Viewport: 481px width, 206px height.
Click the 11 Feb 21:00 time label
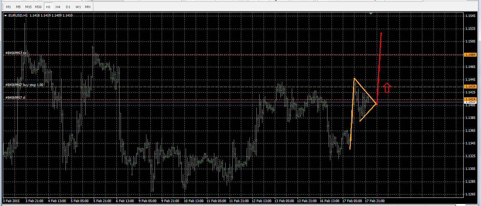point(239,201)
